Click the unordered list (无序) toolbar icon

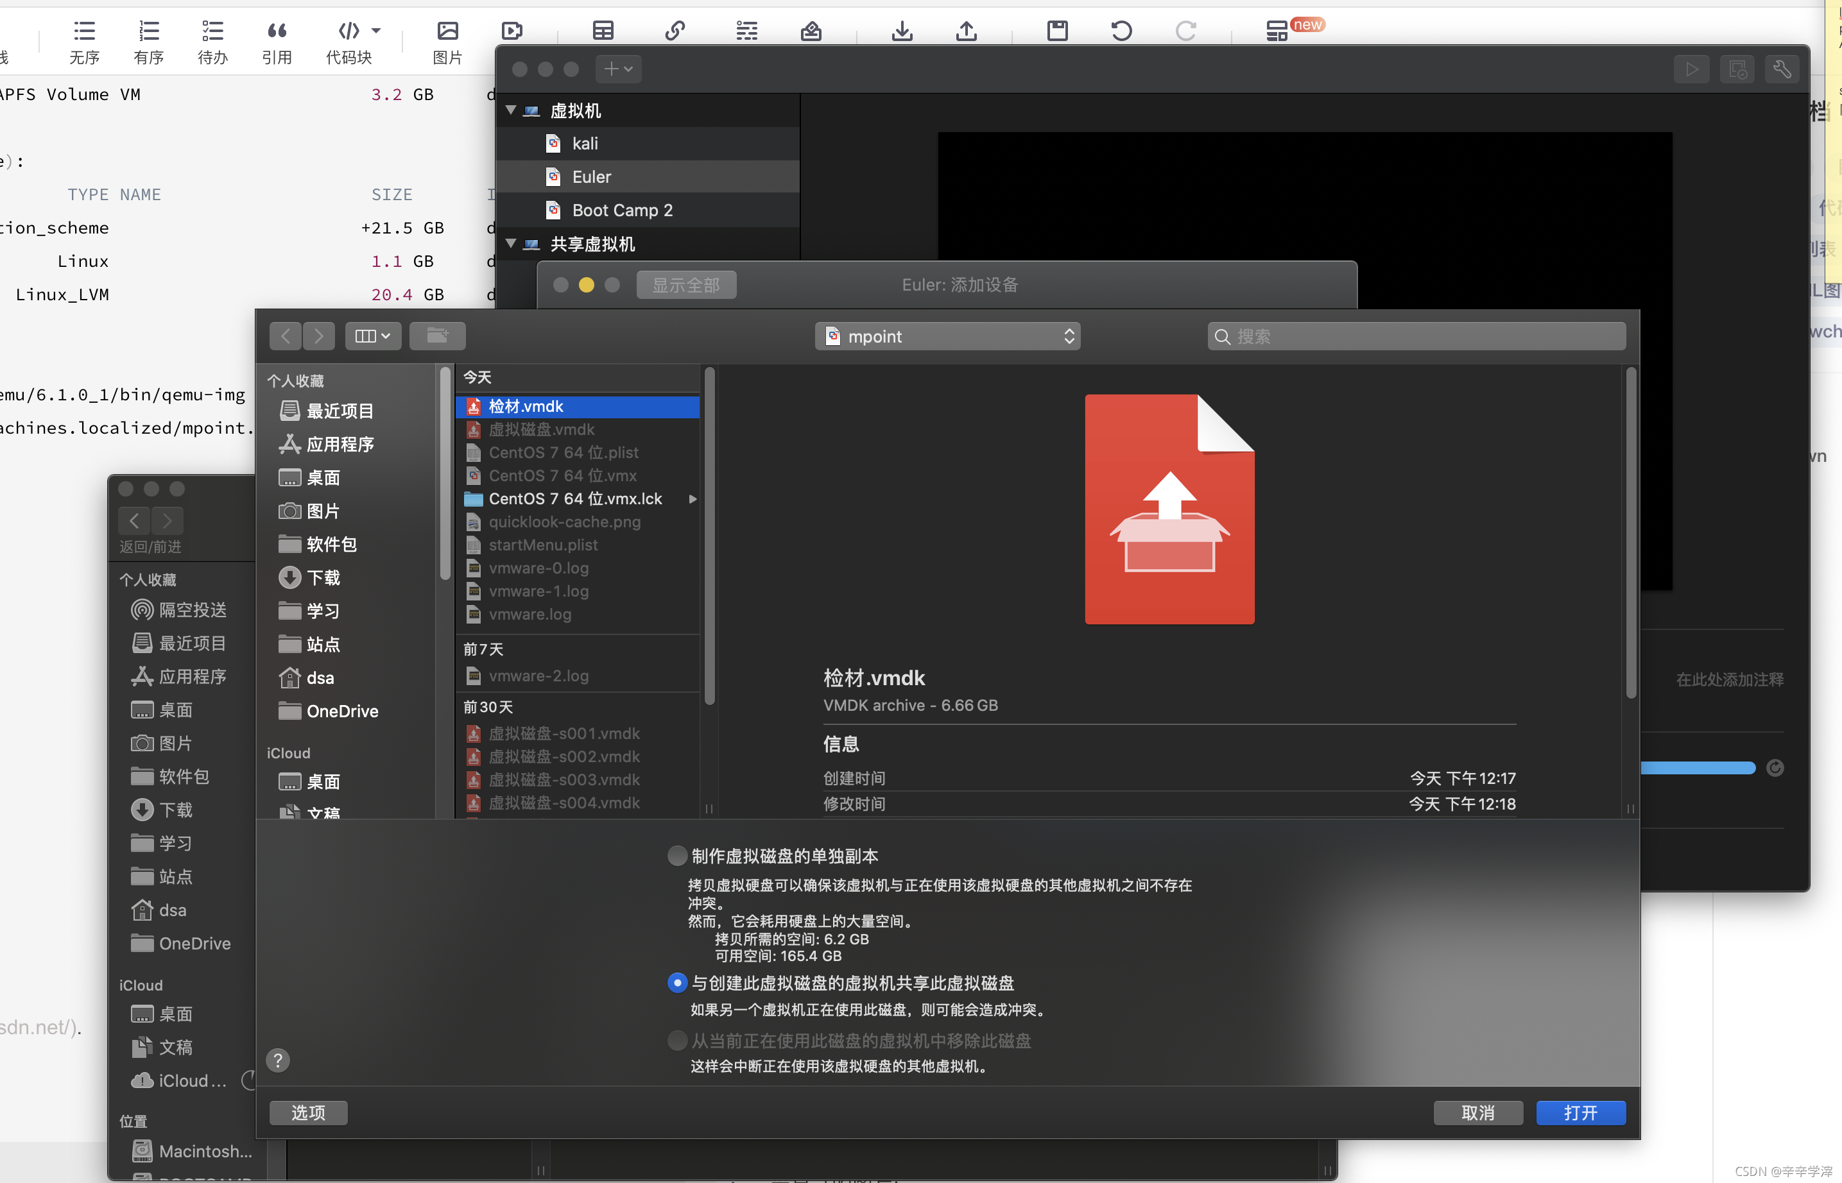click(85, 31)
